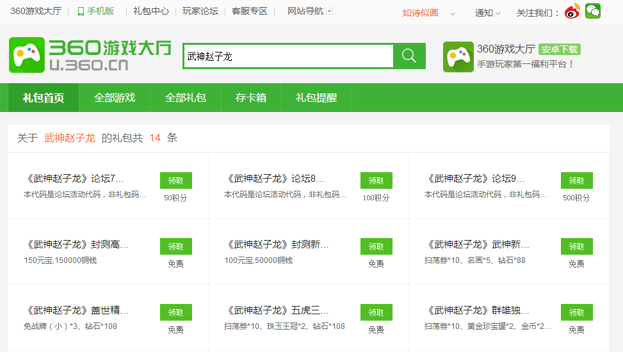Go to the 存卡箱 tab
623x352 pixels.
tap(251, 98)
